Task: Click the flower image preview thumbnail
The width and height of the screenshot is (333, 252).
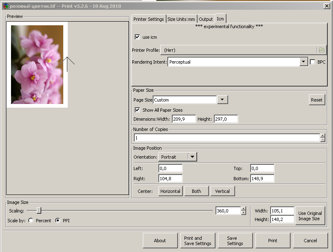Action: point(37,64)
